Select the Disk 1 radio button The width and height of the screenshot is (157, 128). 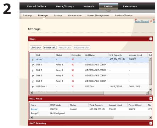pos(33,65)
